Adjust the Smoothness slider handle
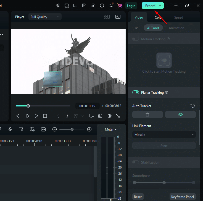Screen dimensions: 203x201 tap(164, 183)
